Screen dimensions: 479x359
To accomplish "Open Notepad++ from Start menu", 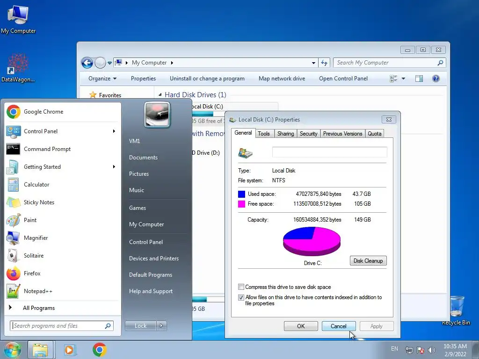I will (x=63, y=291).
